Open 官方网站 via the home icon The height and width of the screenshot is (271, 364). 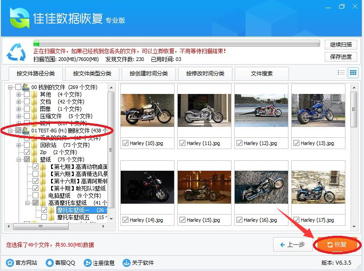[x=10, y=262]
